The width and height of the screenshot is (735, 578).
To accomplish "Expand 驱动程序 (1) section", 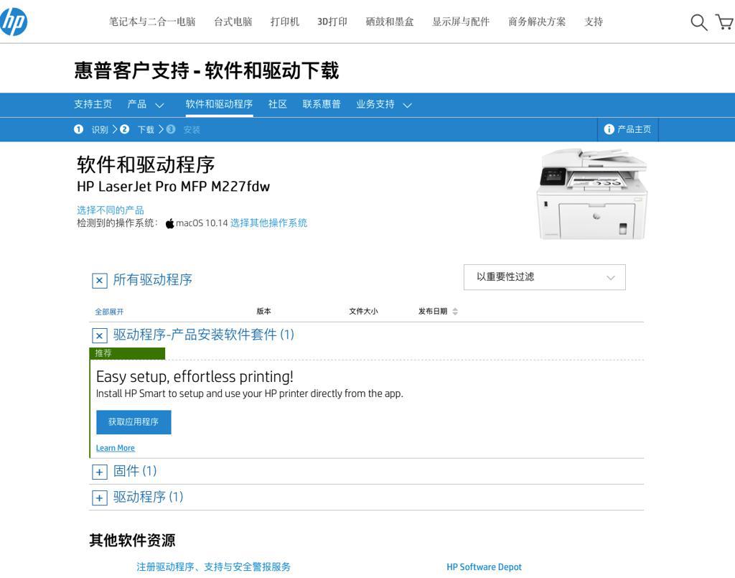I will pyautogui.click(x=99, y=498).
